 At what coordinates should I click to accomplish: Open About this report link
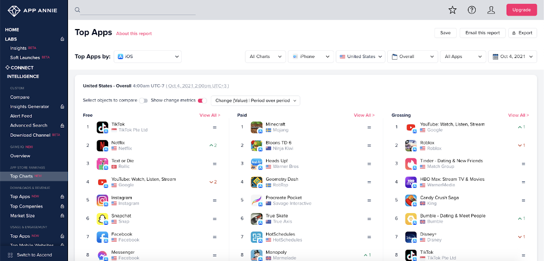134,33
